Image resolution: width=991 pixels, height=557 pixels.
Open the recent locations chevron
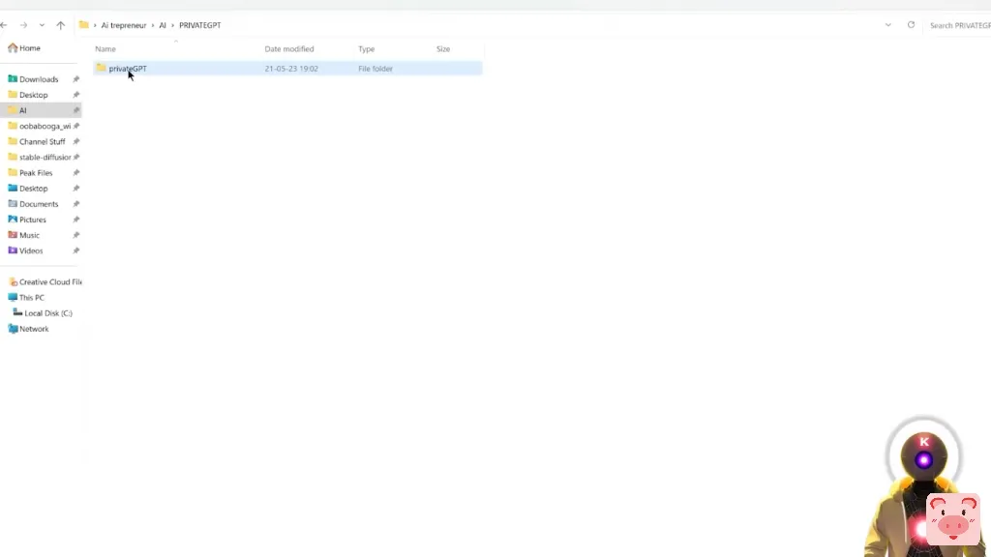42,25
